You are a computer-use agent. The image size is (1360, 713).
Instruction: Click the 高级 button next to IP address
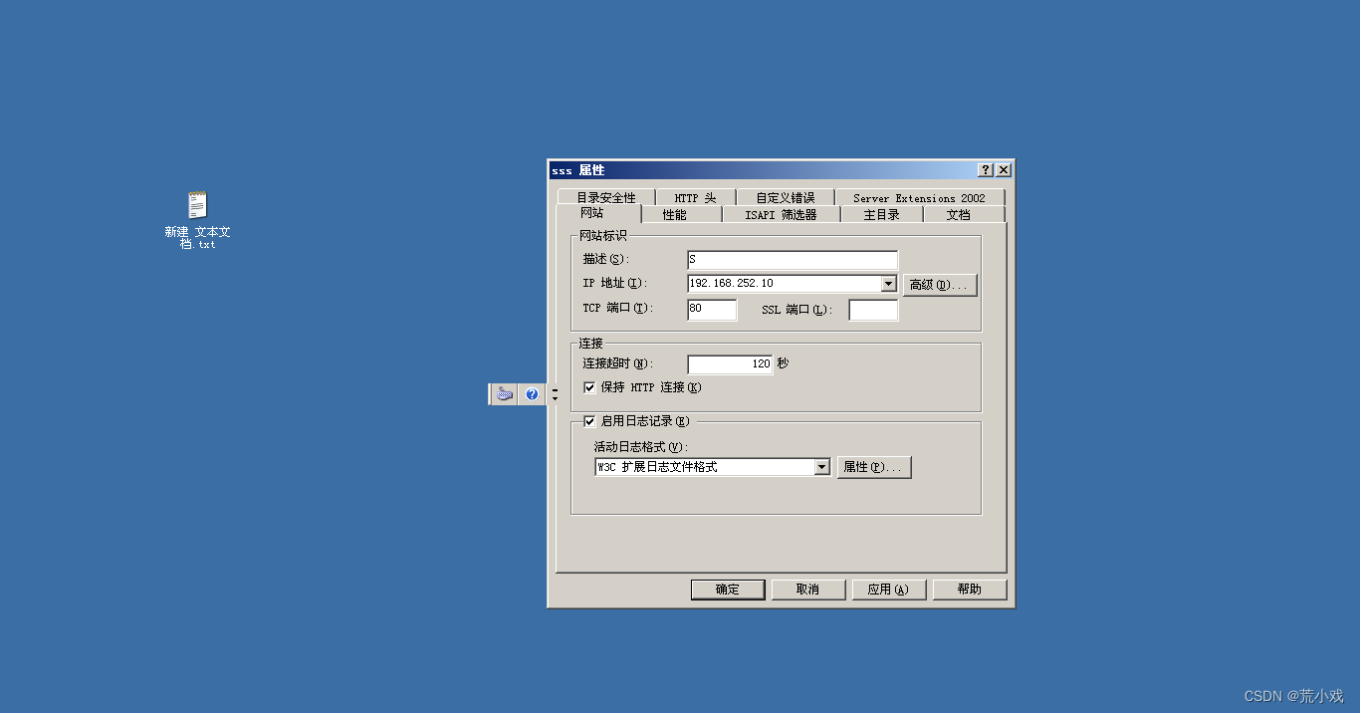(940, 283)
